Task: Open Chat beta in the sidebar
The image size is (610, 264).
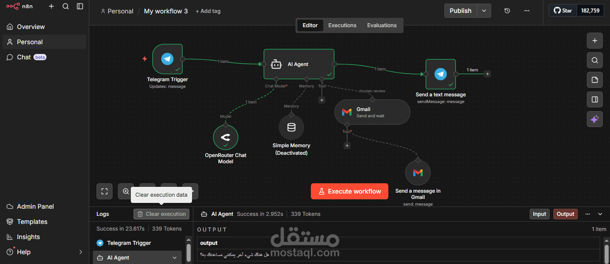Action: click(44, 57)
